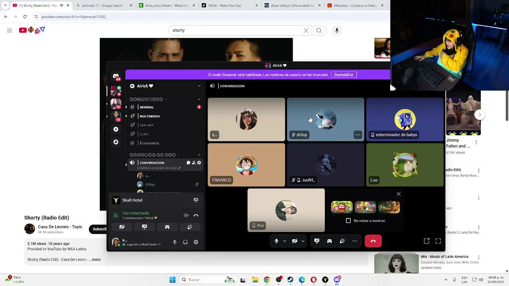Close the activities suggestion popup
509x286 pixels.
click(x=398, y=194)
